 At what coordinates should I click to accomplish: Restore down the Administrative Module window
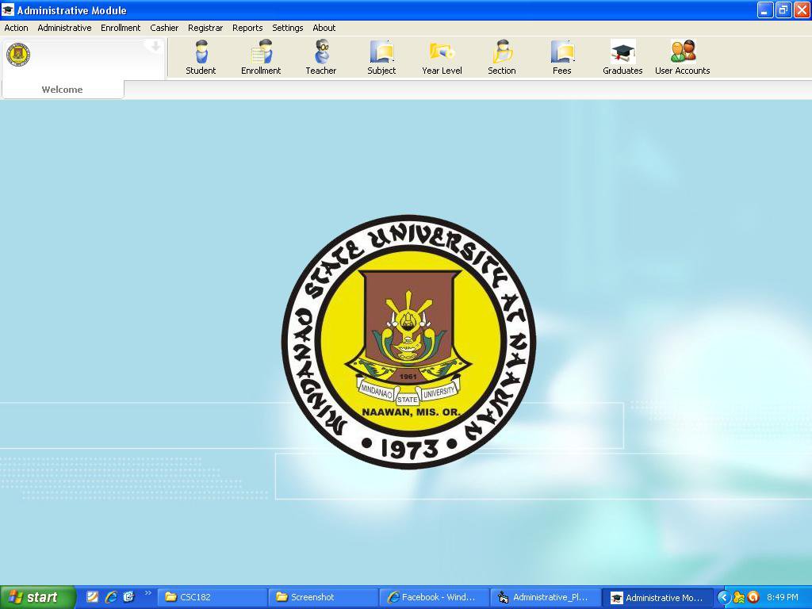[x=783, y=10]
